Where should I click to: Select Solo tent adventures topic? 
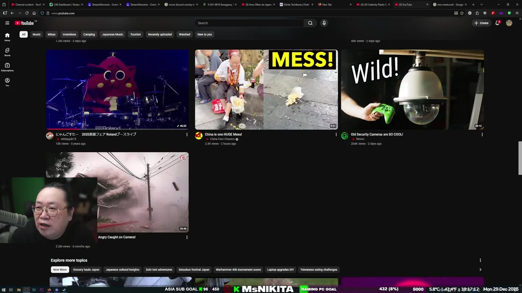coord(159,269)
